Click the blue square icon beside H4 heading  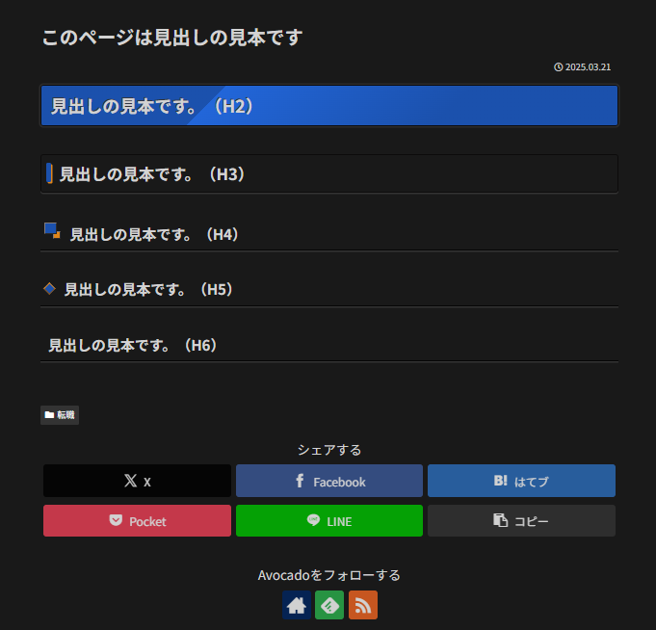point(52,231)
